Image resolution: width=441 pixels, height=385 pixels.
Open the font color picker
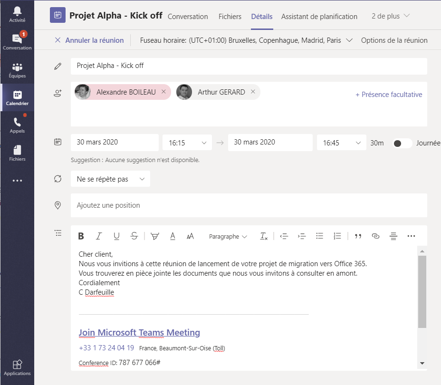coord(173,236)
